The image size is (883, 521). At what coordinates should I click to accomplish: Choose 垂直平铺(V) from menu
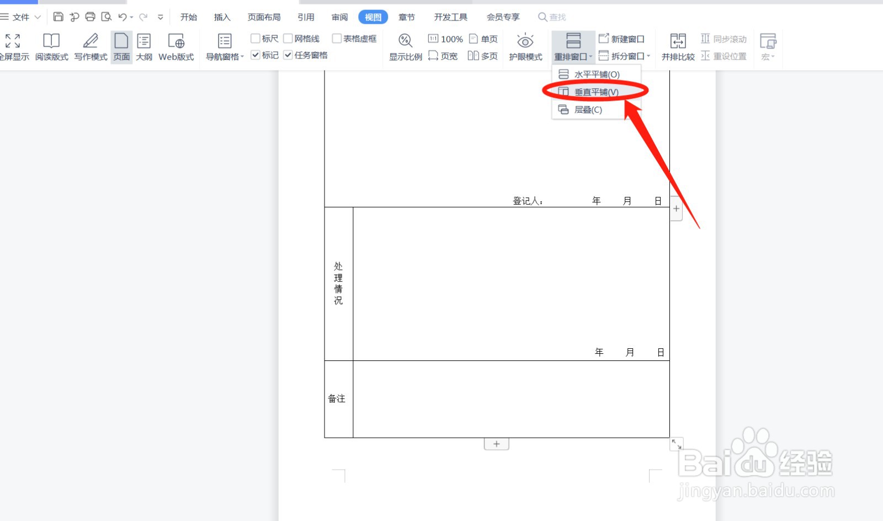coord(597,92)
